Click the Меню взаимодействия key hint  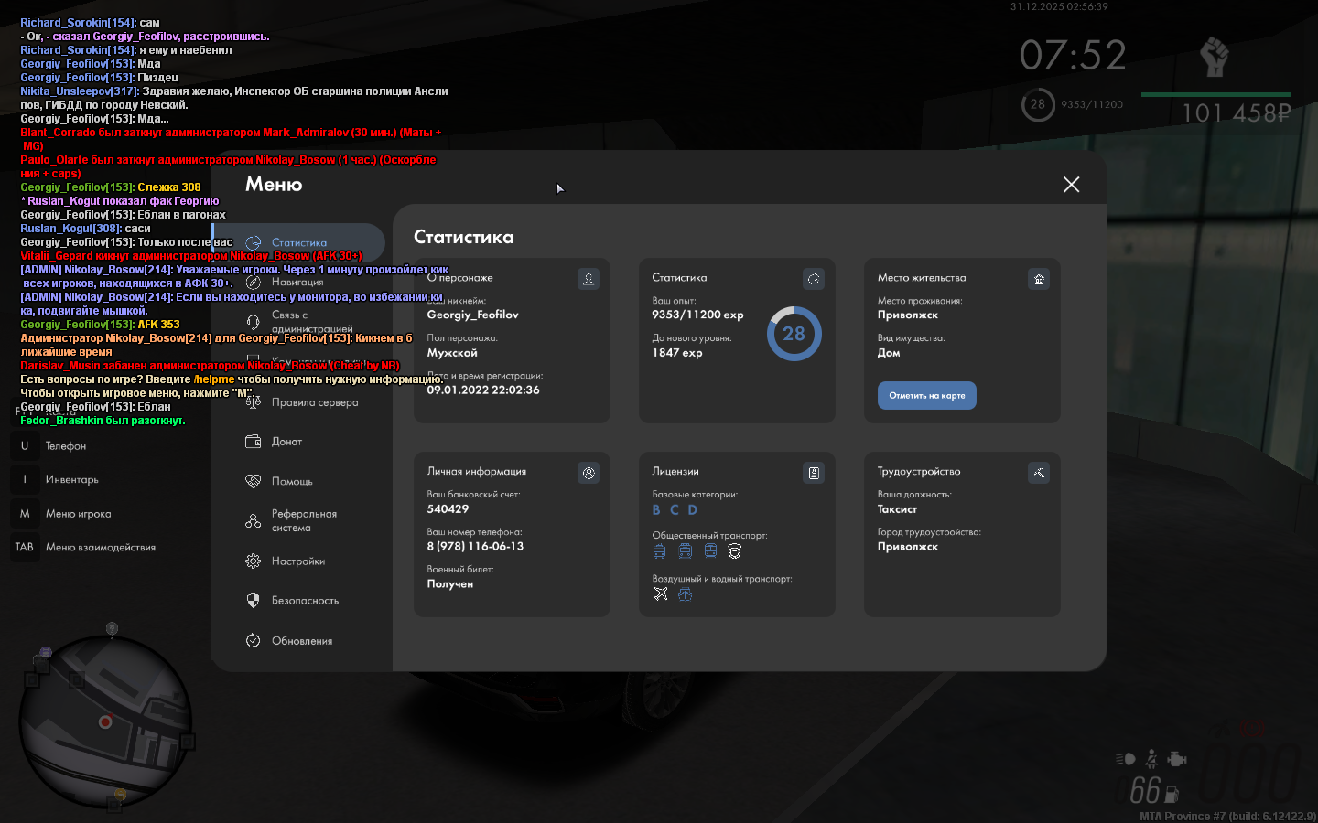point(85,548)
